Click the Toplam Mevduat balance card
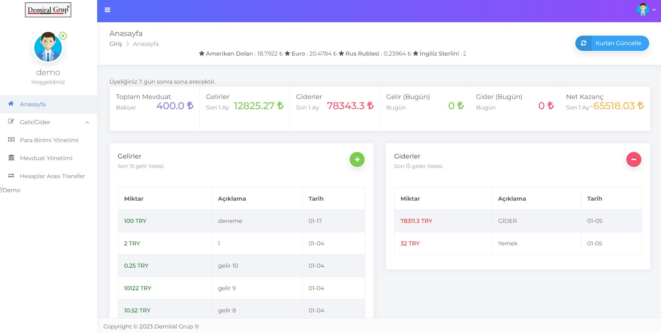This screenshot has width=661, height=333. click(155, 108)
